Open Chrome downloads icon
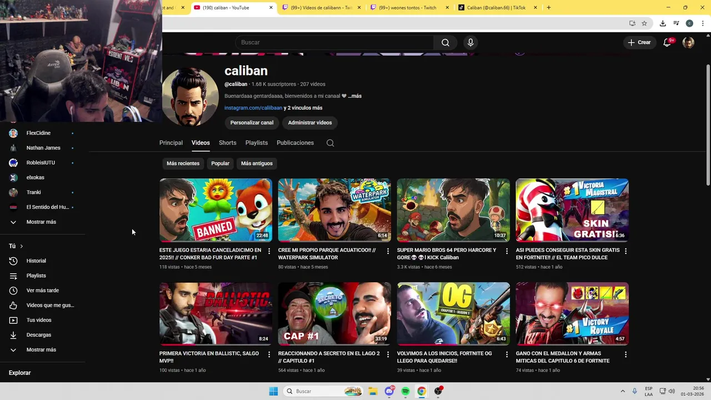This screenshot has width=711, height=400. tap(663, 23)
